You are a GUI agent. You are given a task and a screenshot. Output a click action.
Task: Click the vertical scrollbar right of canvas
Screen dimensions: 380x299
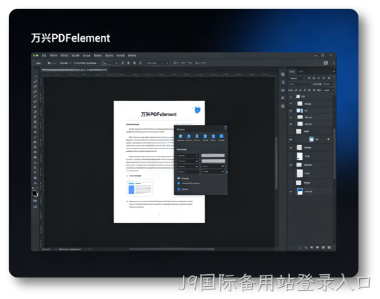(x=276, y=163)
